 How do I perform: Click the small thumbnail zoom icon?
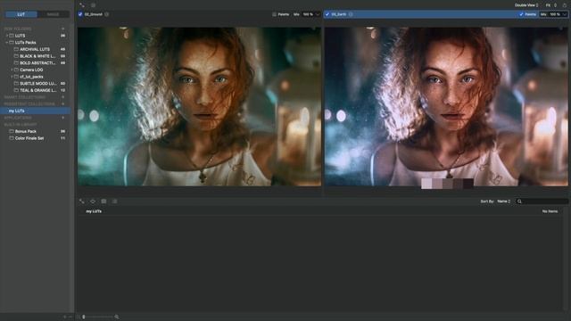pyautogui.click(x=79, y=317)
